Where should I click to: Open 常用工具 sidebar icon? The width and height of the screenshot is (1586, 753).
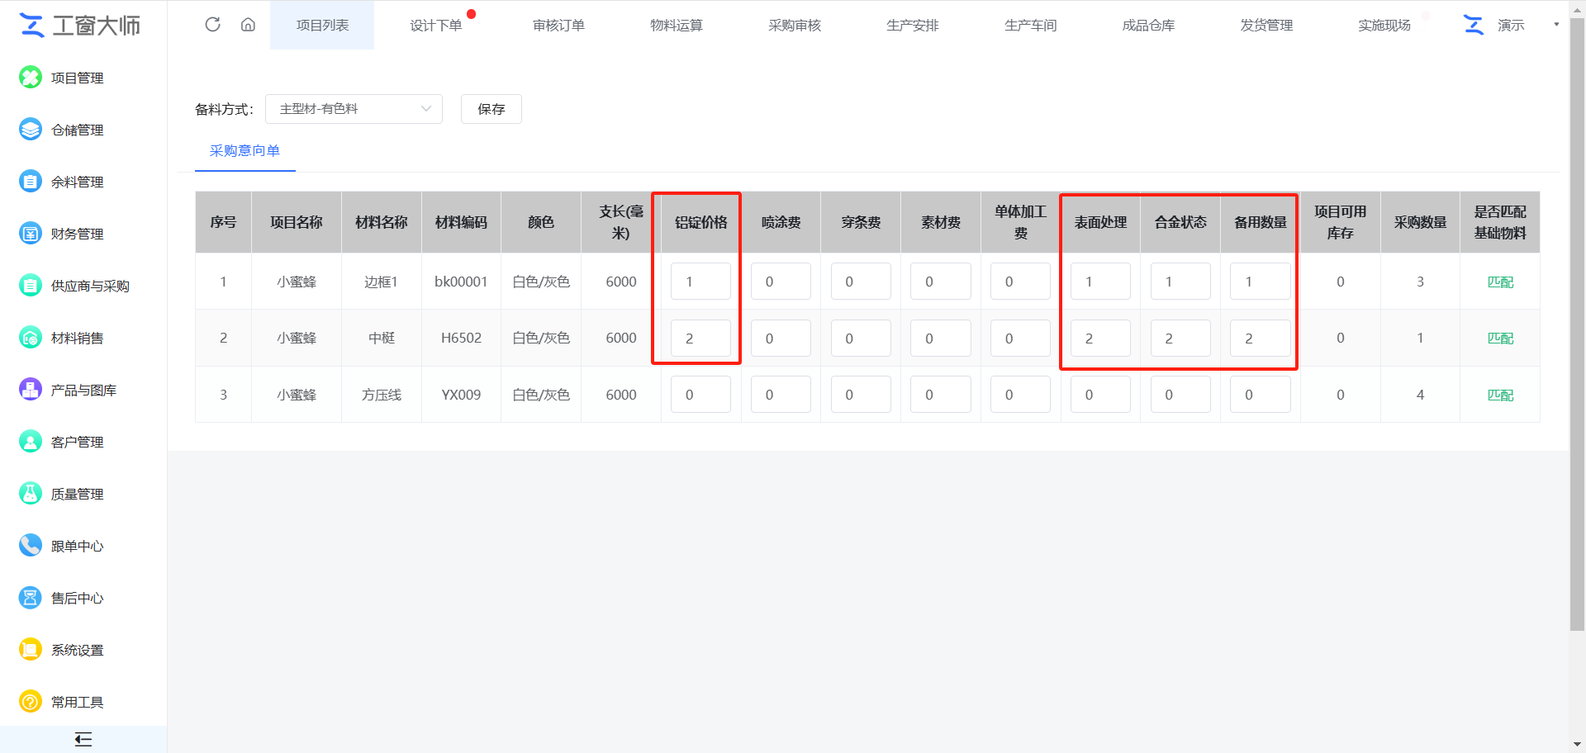pyautogui.click(x=31, y=702)
